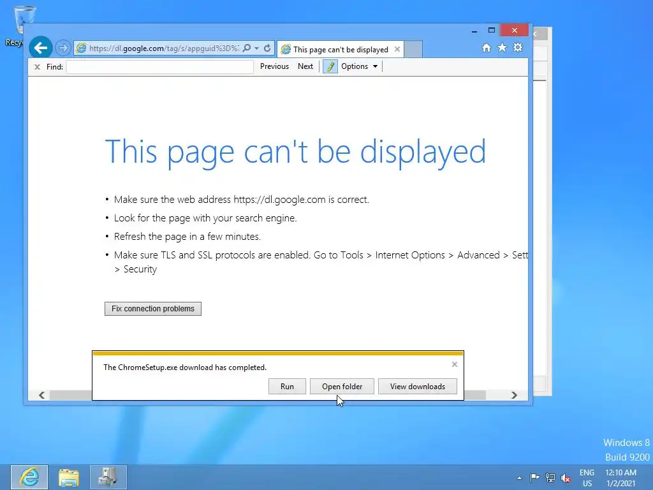Close the Find bar
This screenshot has height=490, width=653.
(x=37, y=66)
